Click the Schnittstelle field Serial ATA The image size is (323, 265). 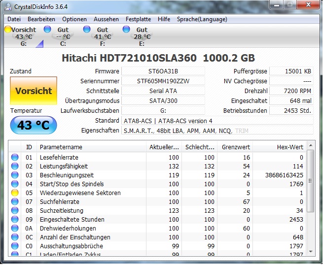pos(163,91)
